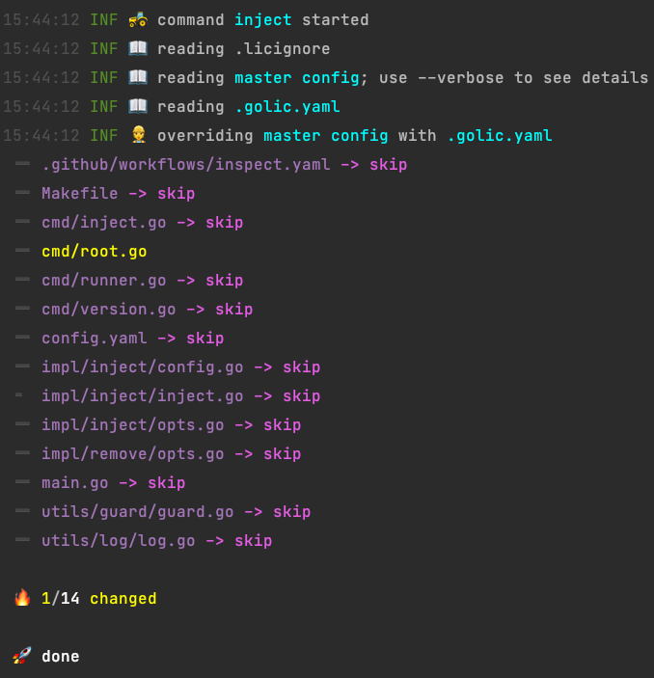Click master config in the overriding line

[x=326, y=136]
